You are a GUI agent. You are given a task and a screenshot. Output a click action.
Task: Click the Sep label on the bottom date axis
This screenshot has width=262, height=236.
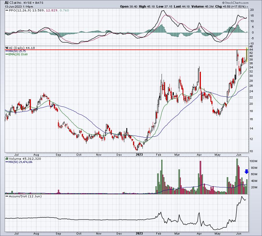[58, 233]
